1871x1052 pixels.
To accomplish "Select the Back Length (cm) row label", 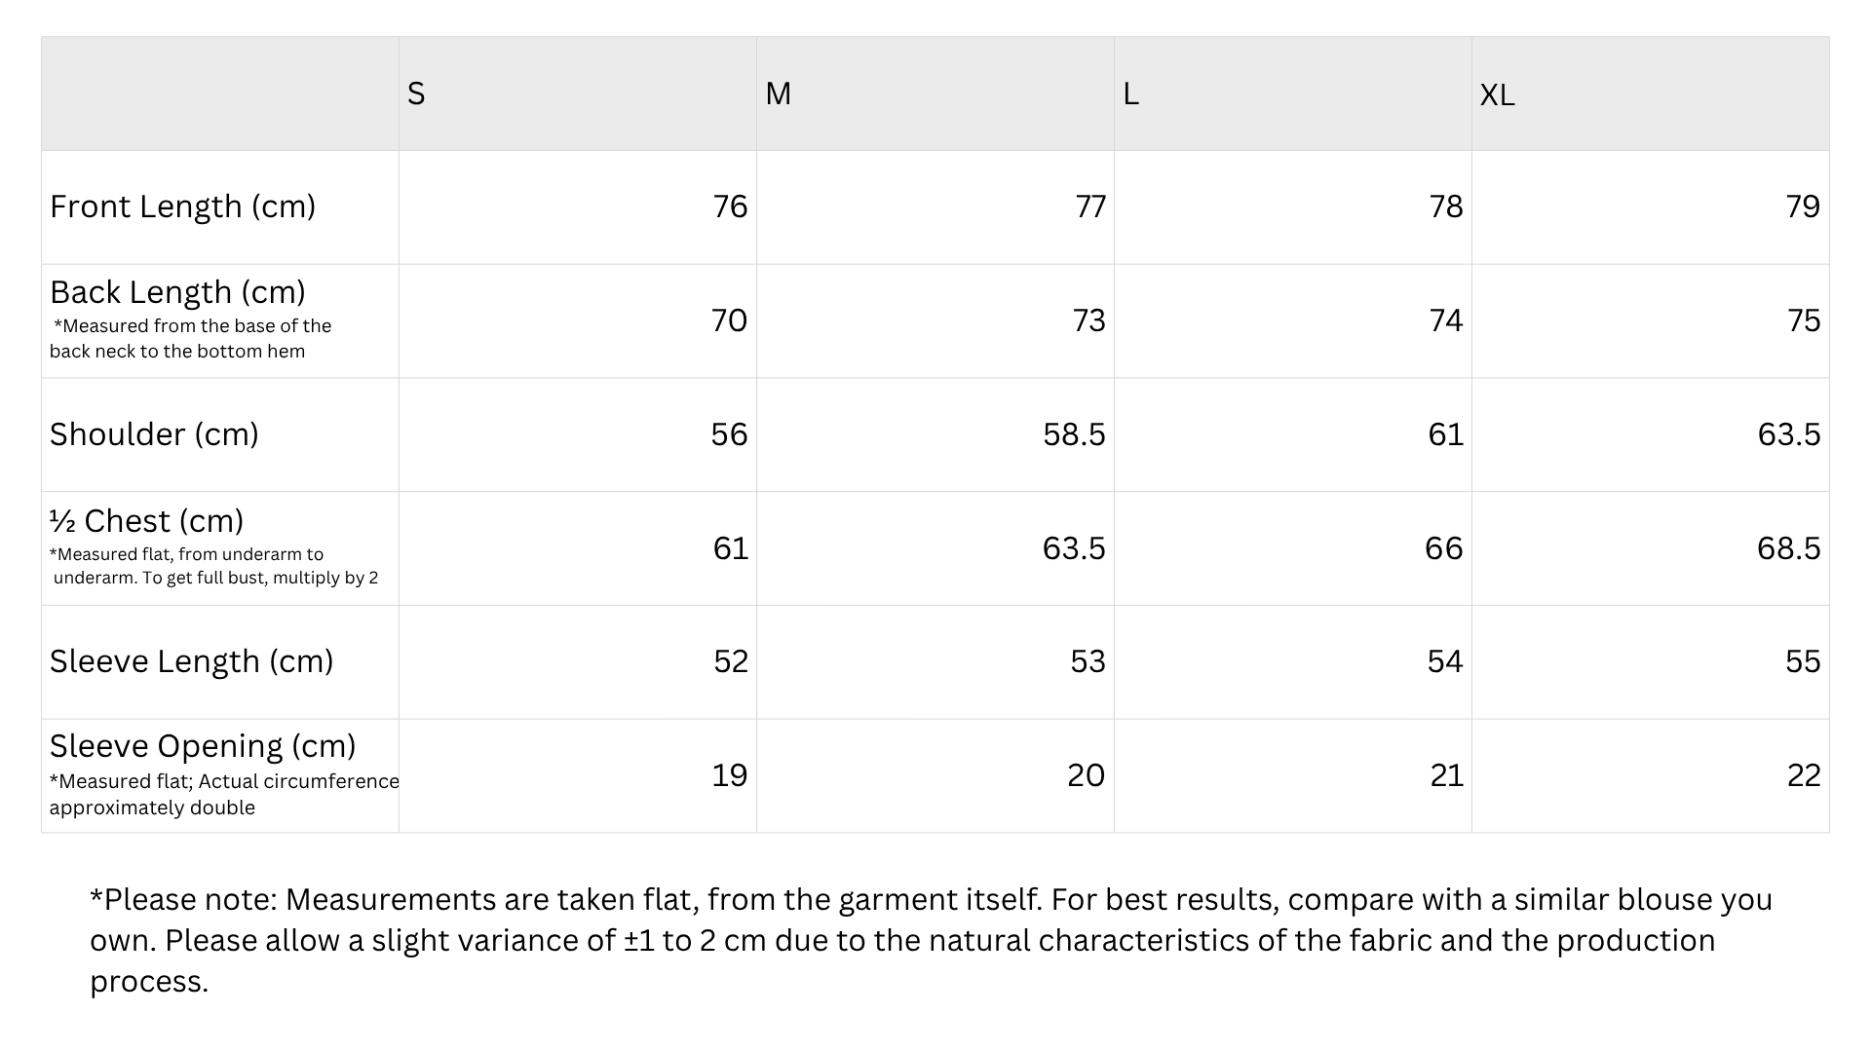I will [x=177, y=292].
